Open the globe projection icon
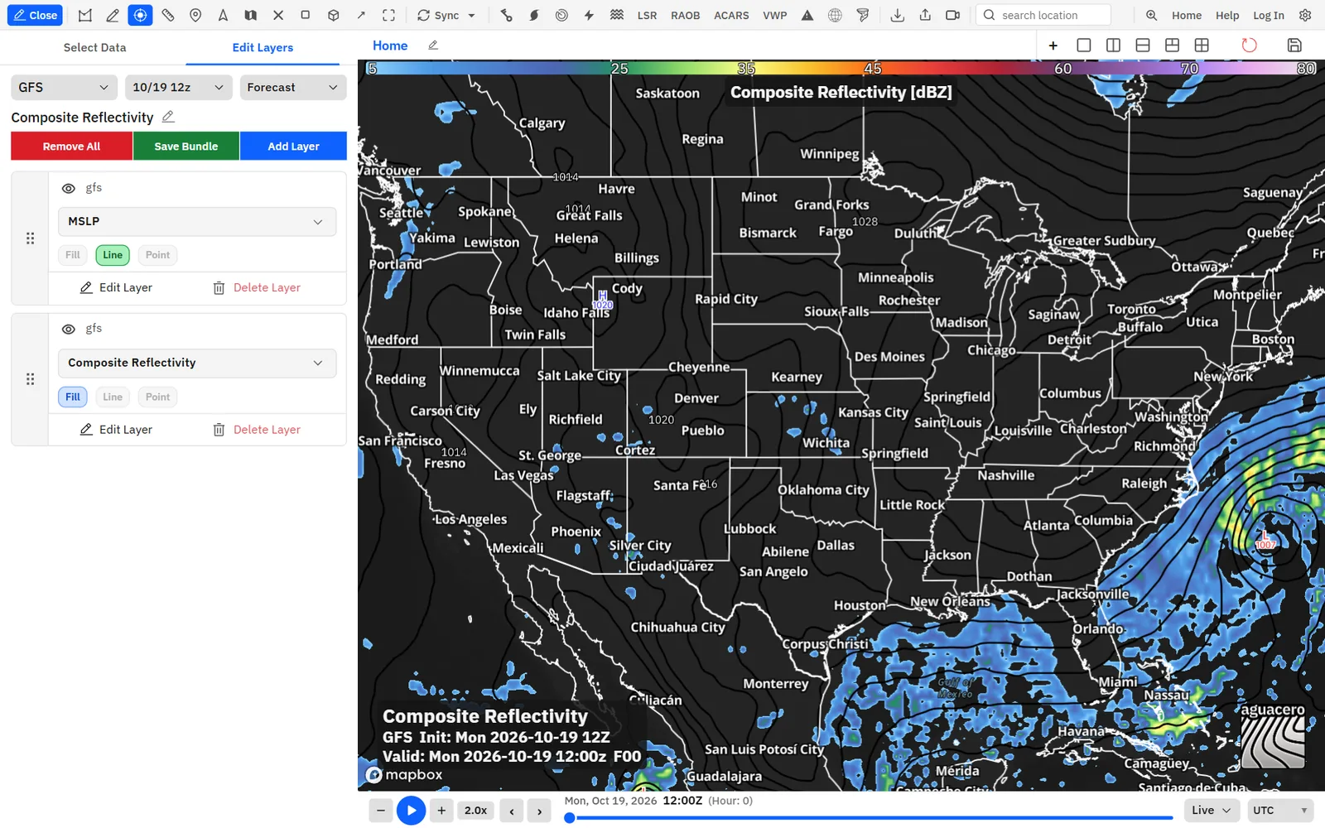This screenshot has width=1325, height=828. pos(835,15)
